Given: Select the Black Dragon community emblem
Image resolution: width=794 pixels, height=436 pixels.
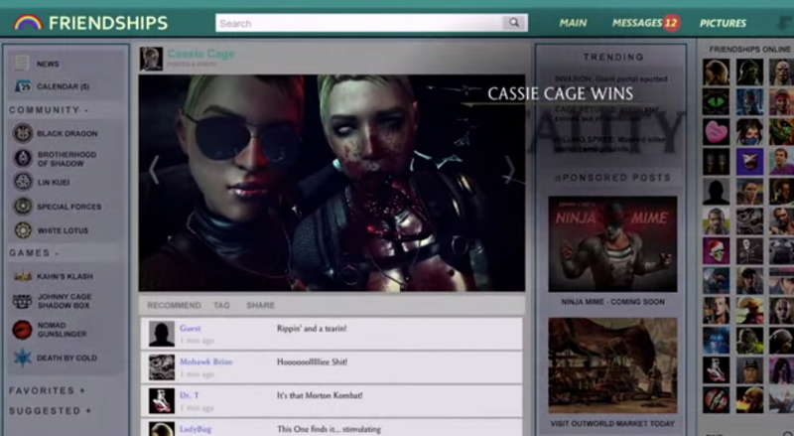Looking at the screenshot, I should tap(23, 133).
